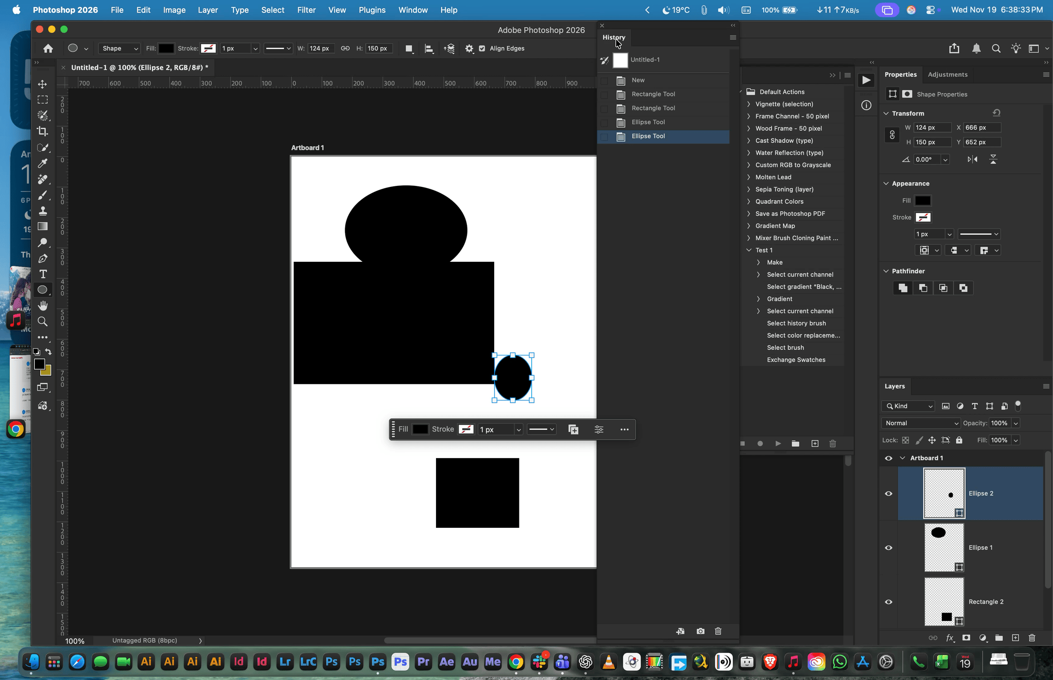Delete current state in History panel

(718, 631)
